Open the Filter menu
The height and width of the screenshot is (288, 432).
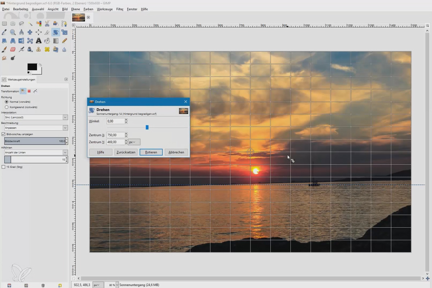[x=120, y=9]
